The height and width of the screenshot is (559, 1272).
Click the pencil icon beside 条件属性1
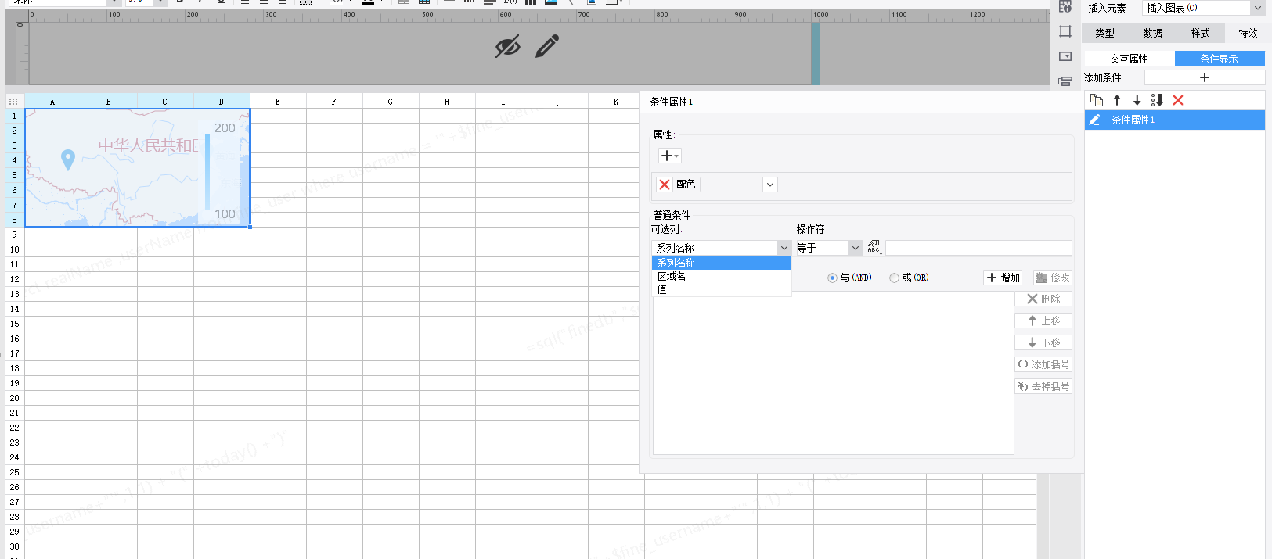tap(1094, 120)
